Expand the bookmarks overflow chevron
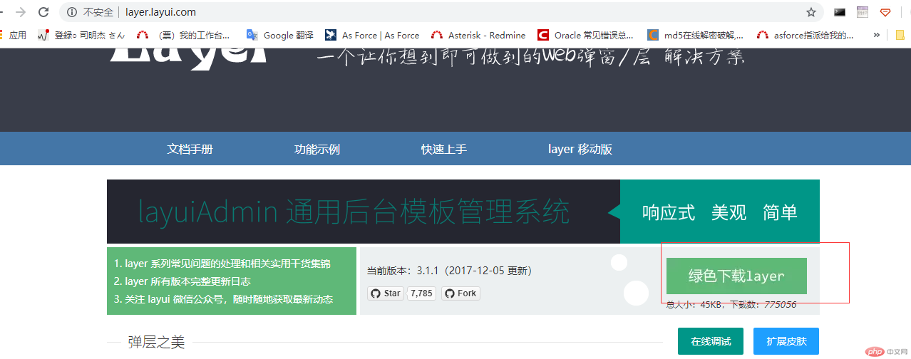This screenshot has height=359, width=911. (x=877, y=35)
